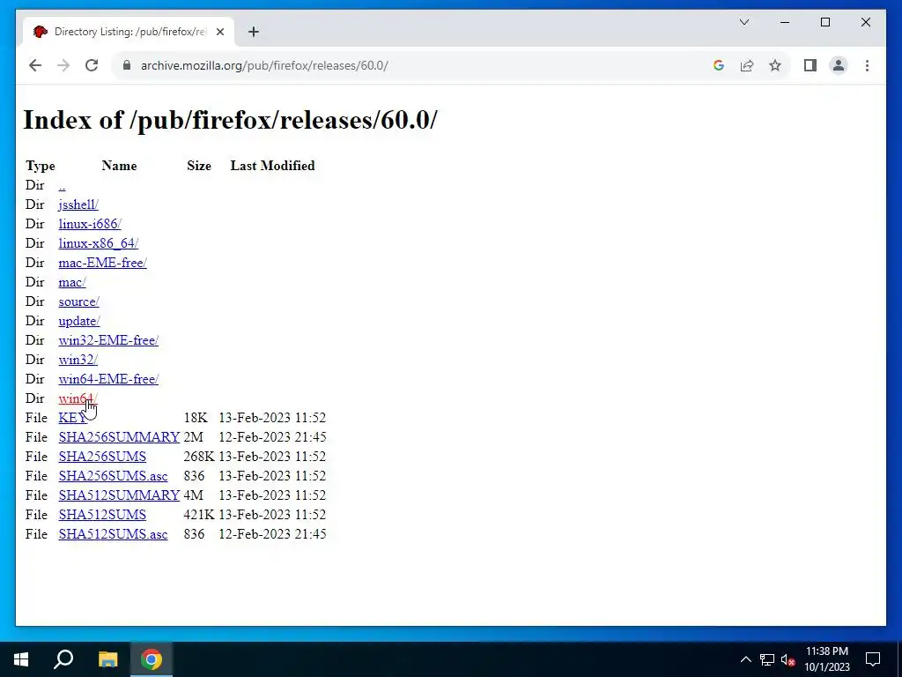Click size '421K' in SHA512SUMS row
Viewport: 902px width, 677px height.
click(x=199, y=515)
